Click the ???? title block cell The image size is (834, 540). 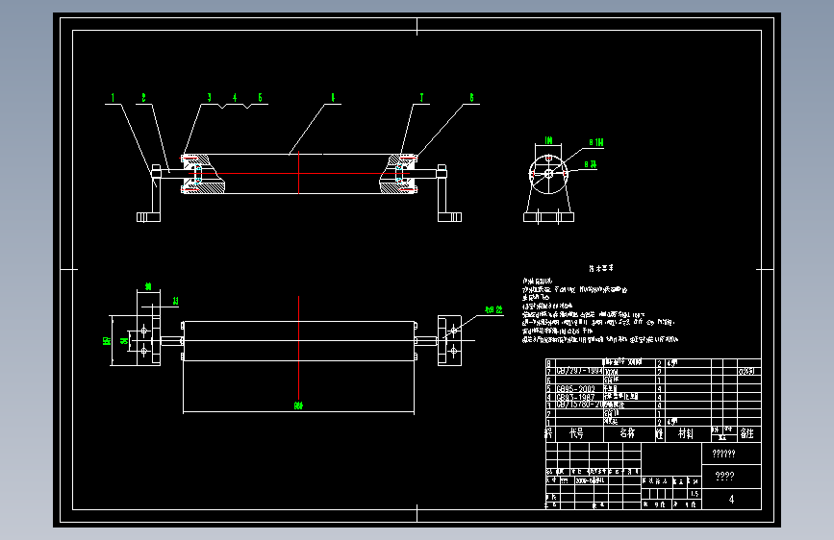731,477
